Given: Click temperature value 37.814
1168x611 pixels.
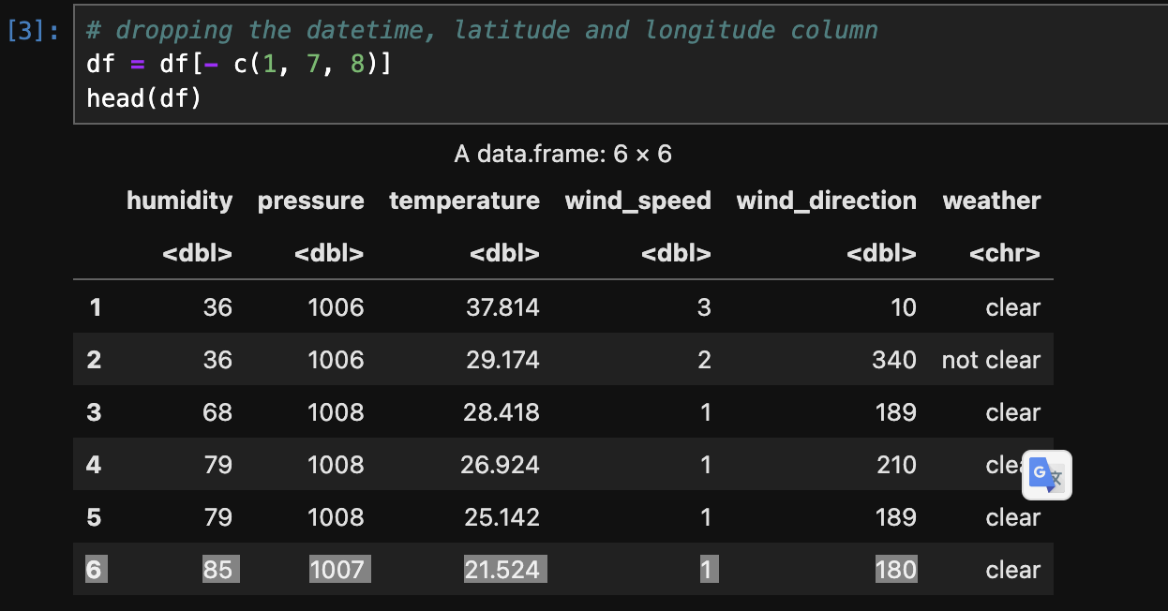Looking at the screenshot, I should pyautogui.click(x=502, y=307).
